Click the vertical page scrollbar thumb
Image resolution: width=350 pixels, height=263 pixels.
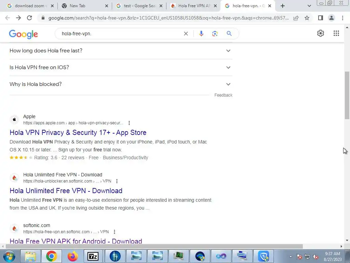(x=347, y=95)
